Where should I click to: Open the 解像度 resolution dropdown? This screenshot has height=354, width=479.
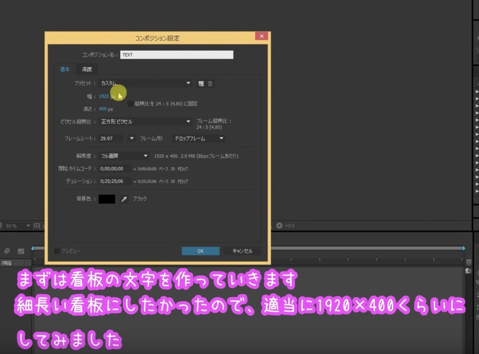point(123,156)
